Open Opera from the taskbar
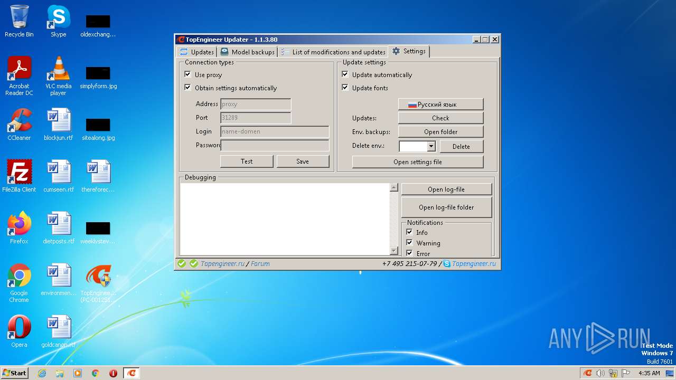Viewport: 676px width, 380px height. [x=113, y=373]
